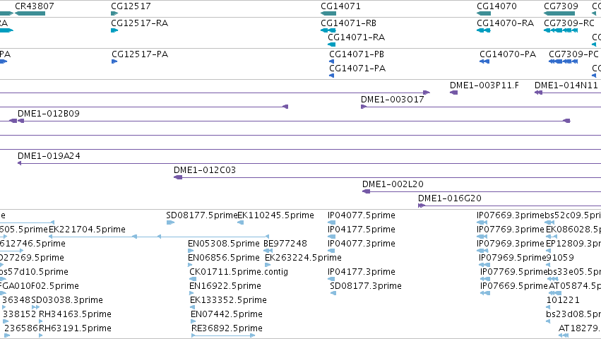Click the DME1-019A24 clone label

click(x=49, y=156)
